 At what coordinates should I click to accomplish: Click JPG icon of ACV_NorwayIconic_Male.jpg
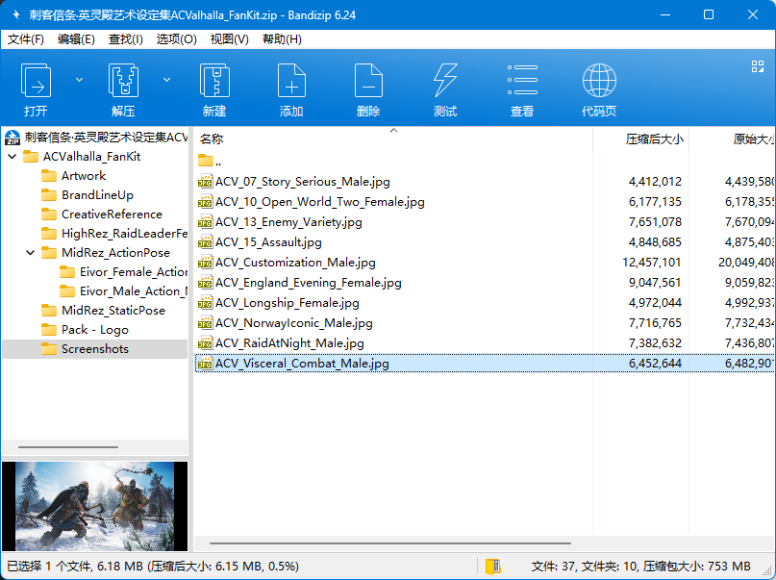tap(205, 322)
